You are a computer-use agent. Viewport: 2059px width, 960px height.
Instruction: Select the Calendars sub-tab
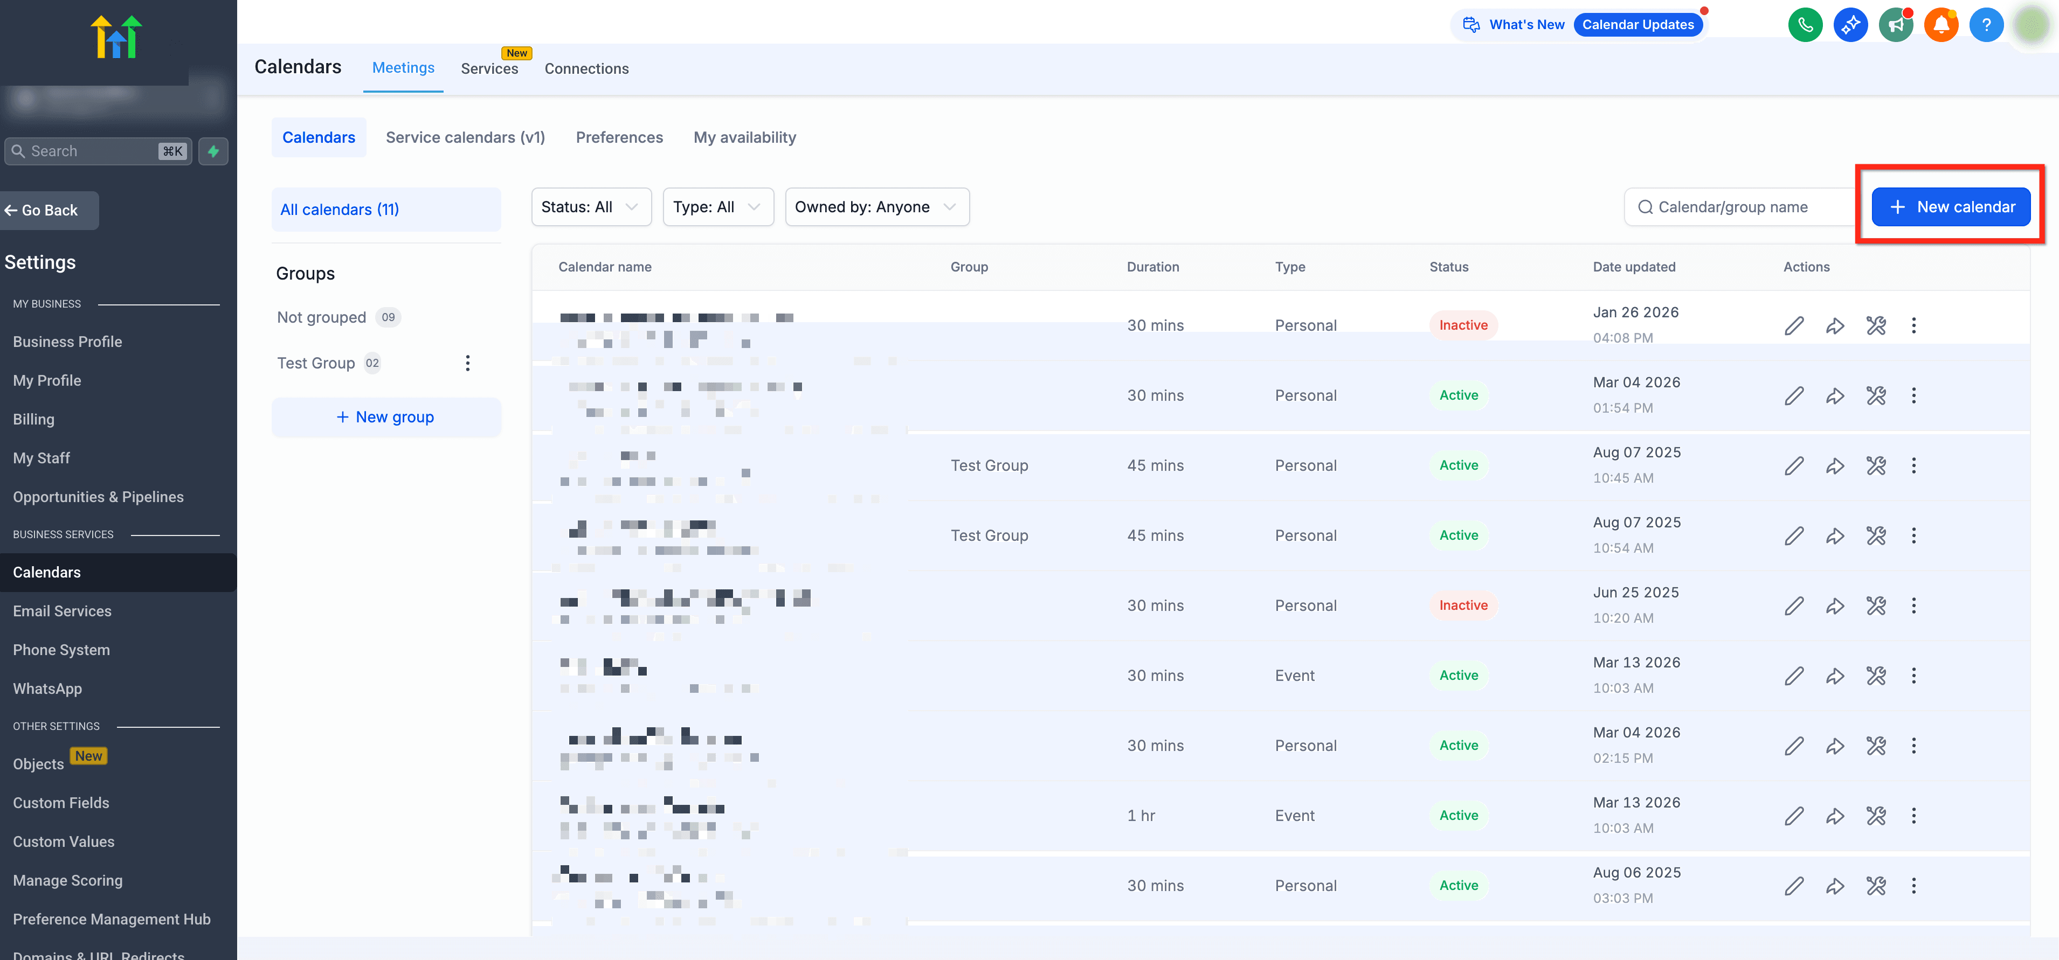tap(318, 137)
